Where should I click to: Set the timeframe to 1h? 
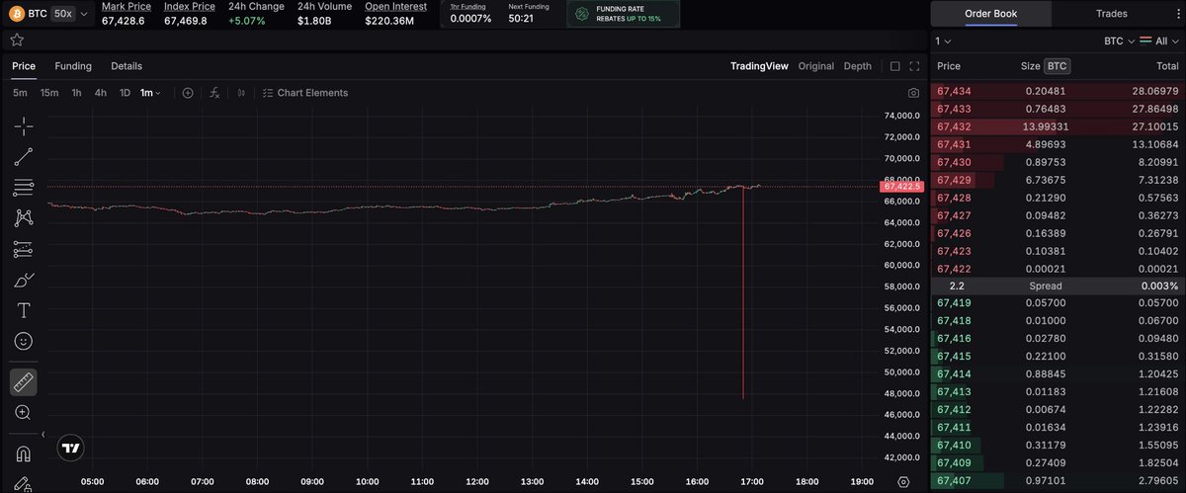click(76, 93)
